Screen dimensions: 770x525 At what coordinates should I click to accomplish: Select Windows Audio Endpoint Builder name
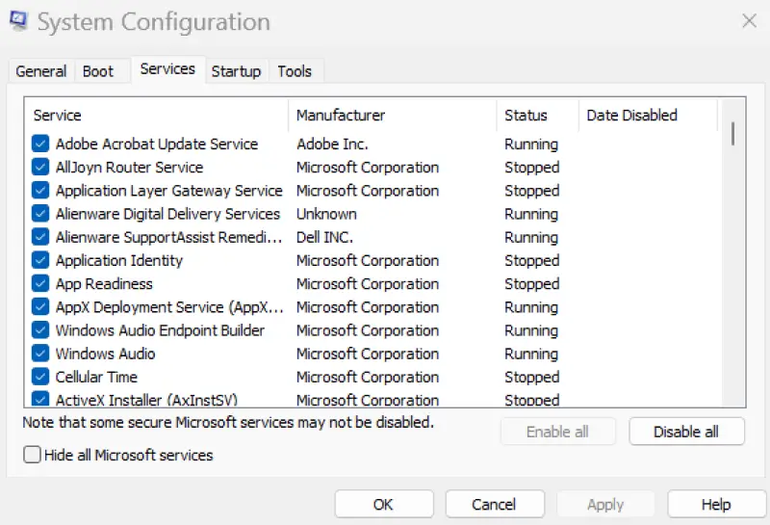[x=160, y=330]
